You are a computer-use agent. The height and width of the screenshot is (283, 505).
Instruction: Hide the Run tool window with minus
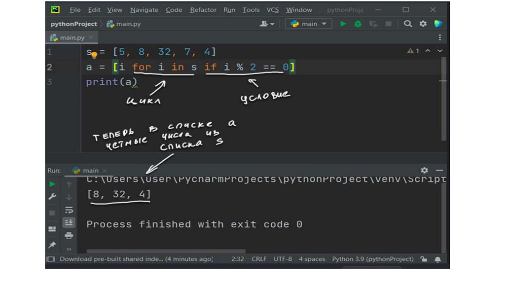coord(439,170)
